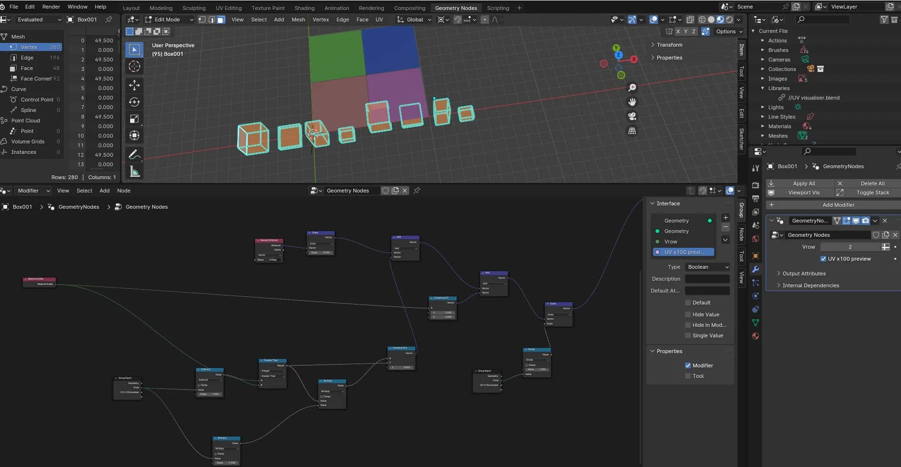This screenshot has height=467, width=901.
Task: Open the Modifiers wrench tab in Properties
Action: [x=755, y=269]
